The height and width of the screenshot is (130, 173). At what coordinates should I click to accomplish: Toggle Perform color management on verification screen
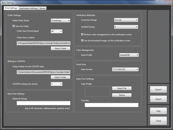(x=82, y=34)
